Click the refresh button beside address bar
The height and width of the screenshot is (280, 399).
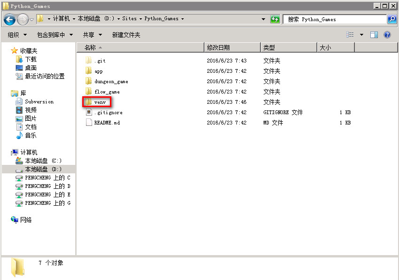pos(275,19)
